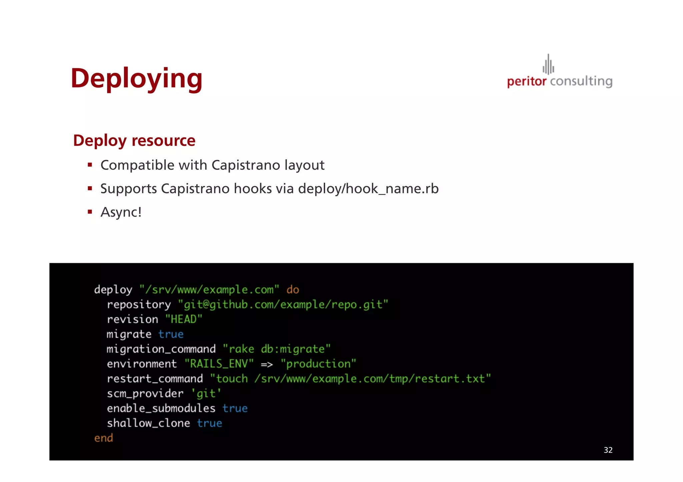Click the restart_command touch path string
Screen dimensions: 683x482
(x=350, y=379)
